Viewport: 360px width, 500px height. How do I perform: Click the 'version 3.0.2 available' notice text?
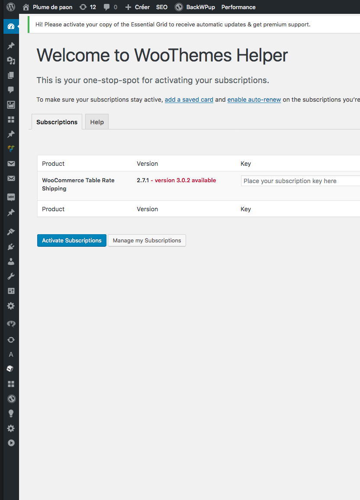(x=186, y=180)
